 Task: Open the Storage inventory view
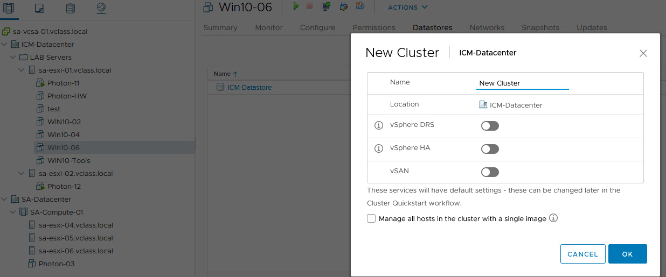pos(71,8)
